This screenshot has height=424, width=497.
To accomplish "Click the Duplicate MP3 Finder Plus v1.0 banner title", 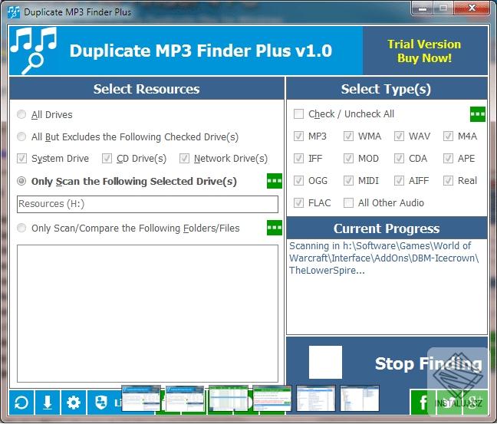I will pos(201,51).
